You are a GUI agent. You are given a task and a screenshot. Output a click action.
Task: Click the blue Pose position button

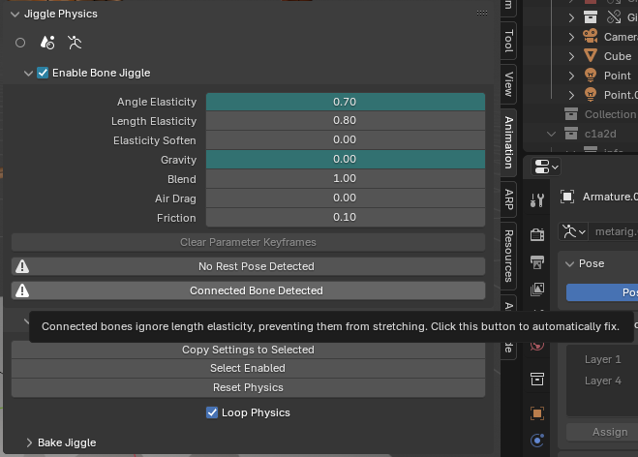click(x=602, y=292)
